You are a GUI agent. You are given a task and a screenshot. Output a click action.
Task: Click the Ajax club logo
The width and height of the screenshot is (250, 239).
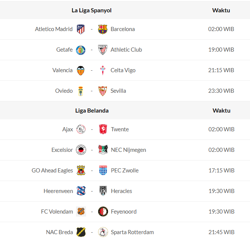point(81,129)
